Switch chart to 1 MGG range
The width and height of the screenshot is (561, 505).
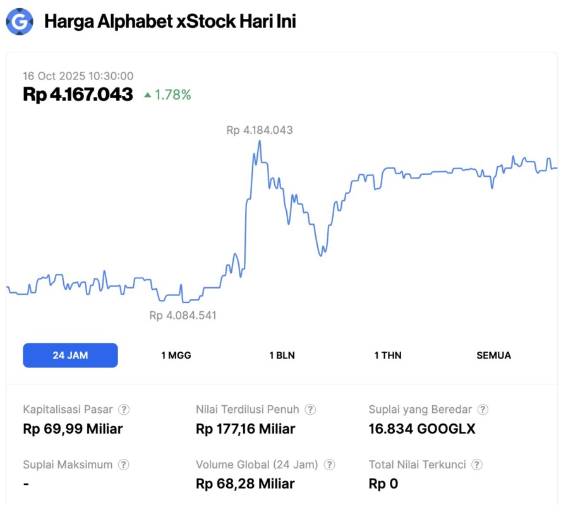coord(176,355)
